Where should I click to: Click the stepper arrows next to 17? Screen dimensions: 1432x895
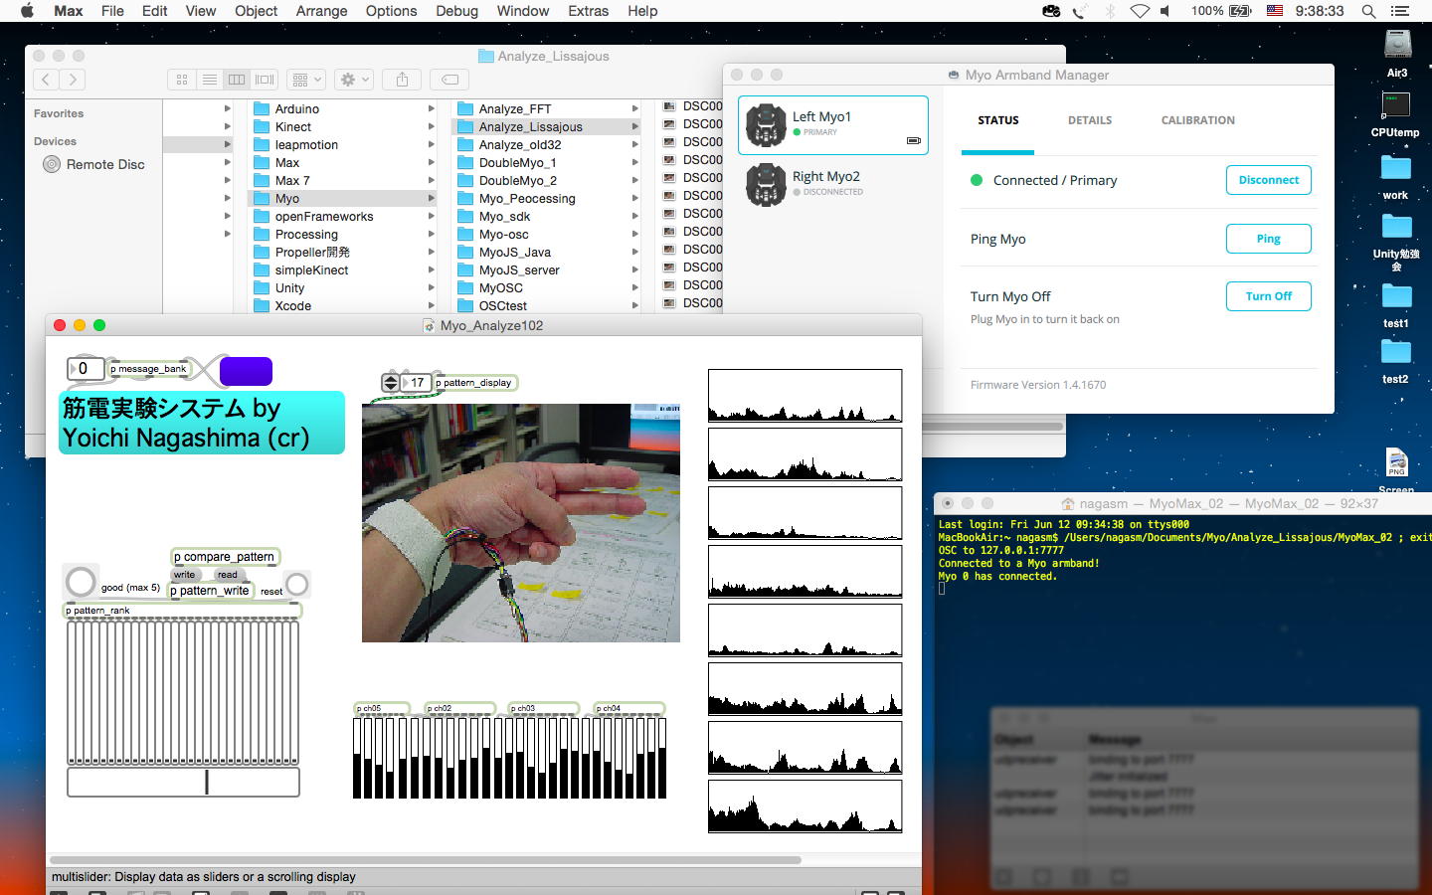(391, 383)
